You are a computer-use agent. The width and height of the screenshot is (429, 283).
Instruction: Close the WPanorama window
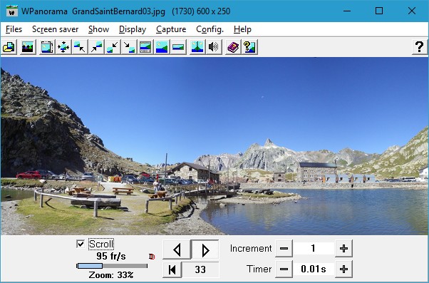411,11
